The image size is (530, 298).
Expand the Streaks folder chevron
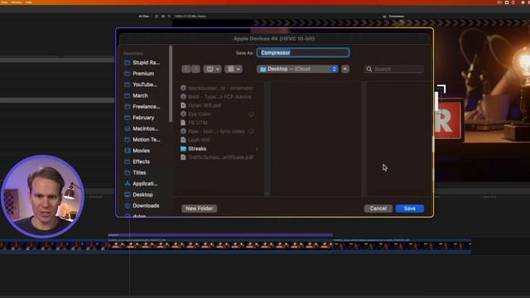257,149
